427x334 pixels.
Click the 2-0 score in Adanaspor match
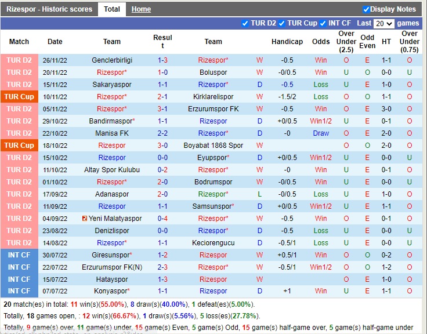tap(162, 194)
